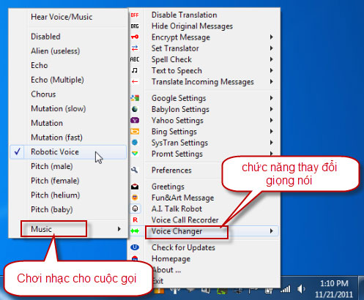Click the A.I. Talk Robot icon

coord(135,209)
